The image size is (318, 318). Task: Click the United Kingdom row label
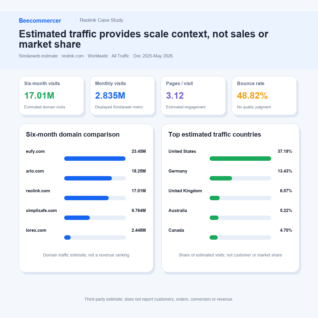(x=185, y=191)
